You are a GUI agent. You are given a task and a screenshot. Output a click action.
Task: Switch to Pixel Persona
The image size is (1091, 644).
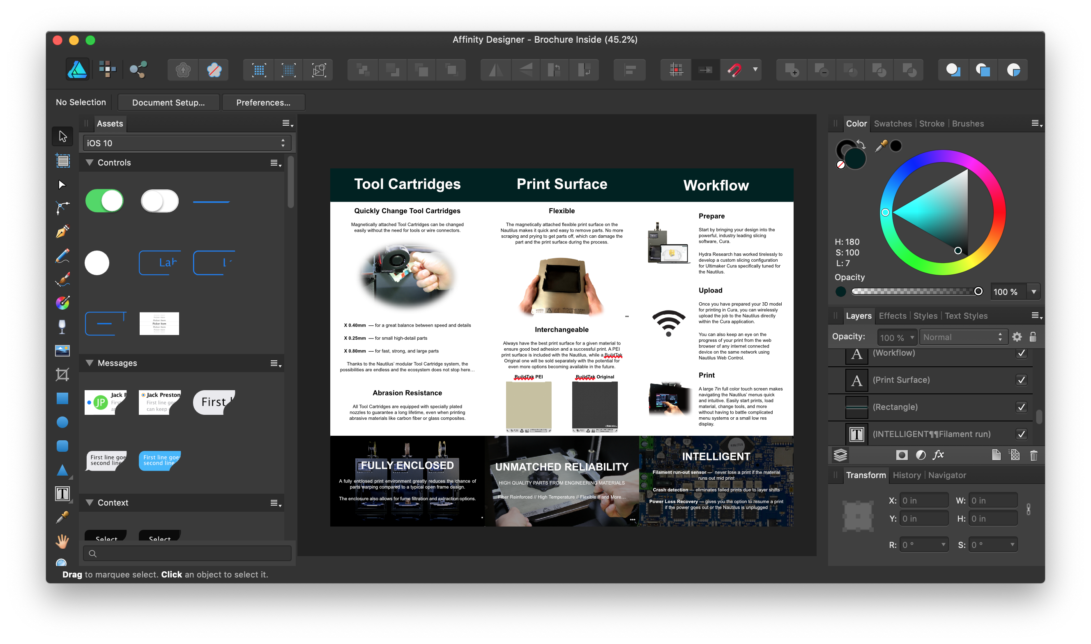click(107, 69)
